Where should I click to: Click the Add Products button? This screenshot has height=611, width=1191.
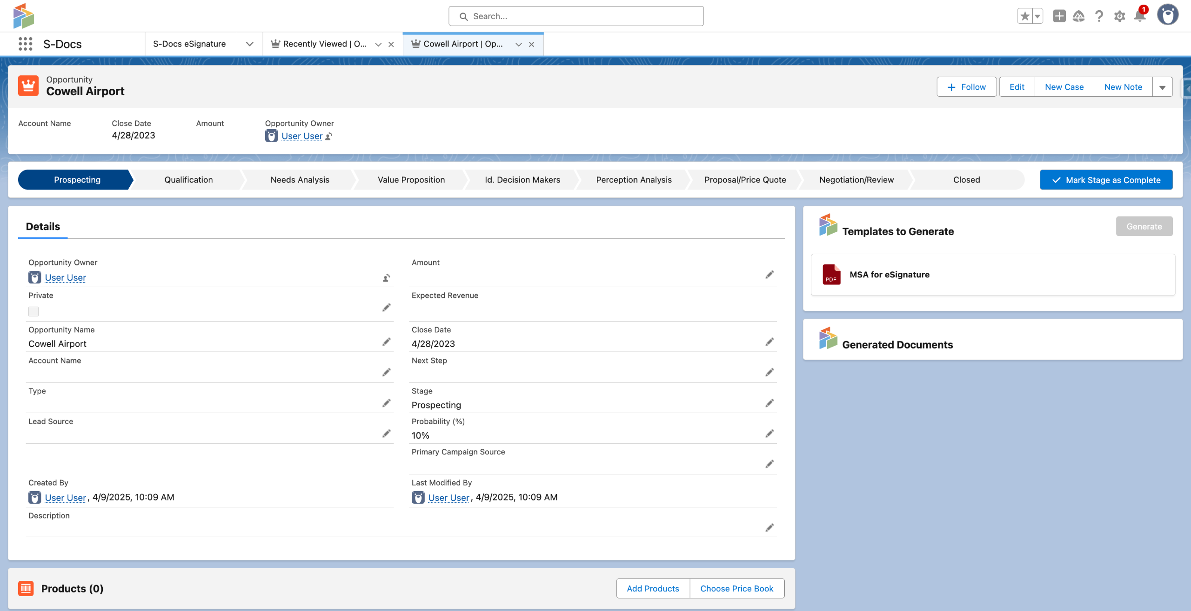click(x=653, y=588)
